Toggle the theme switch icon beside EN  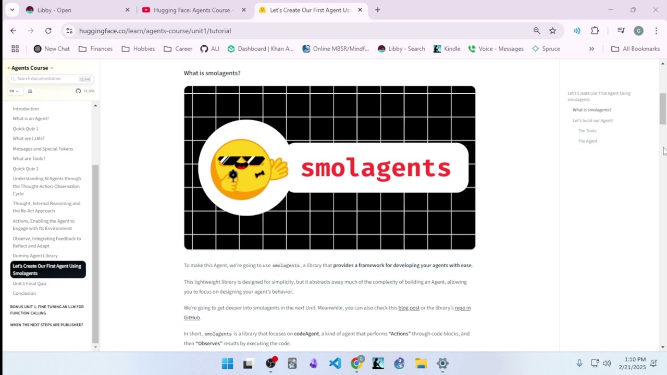30,91
